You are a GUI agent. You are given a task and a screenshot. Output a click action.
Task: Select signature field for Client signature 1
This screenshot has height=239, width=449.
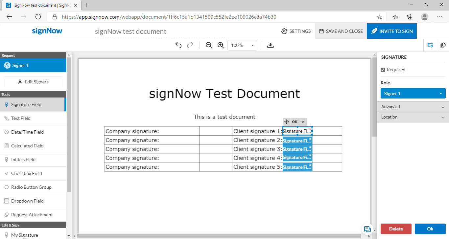[297, 131]
